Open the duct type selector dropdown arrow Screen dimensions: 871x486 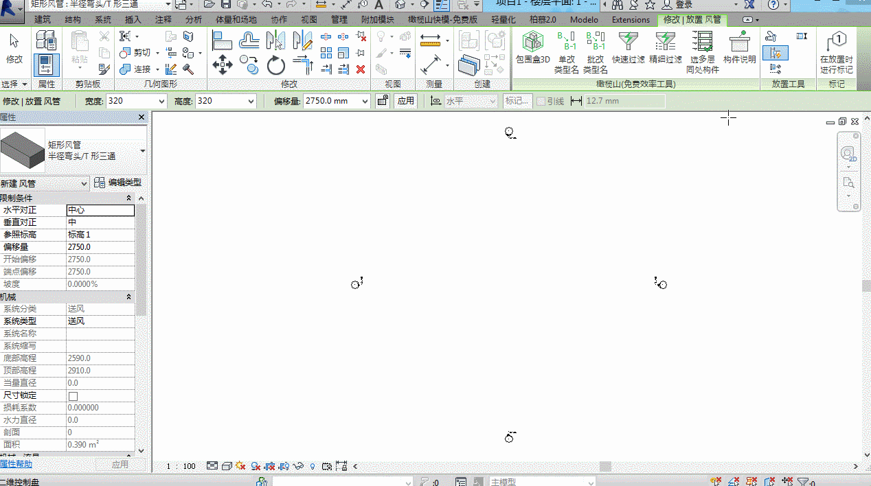pyautogui.click(x=143, y=150)
